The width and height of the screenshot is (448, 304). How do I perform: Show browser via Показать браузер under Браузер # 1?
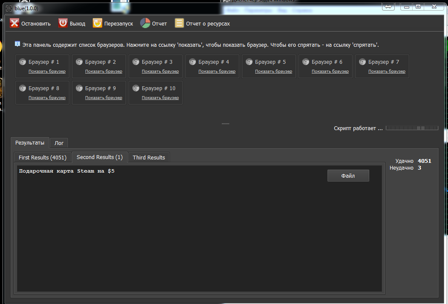click(47, 71)
